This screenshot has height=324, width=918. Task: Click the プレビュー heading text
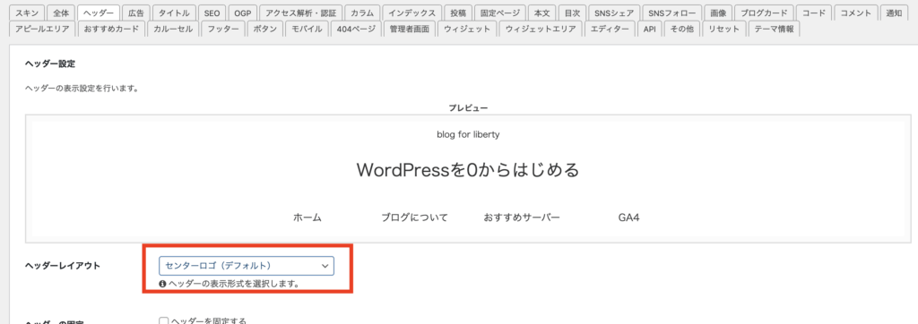coord(468,108)
